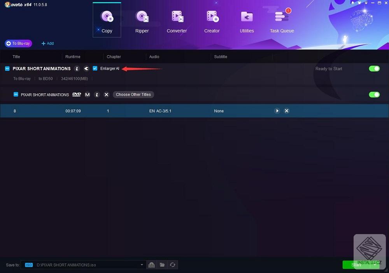Toggle the switch on the source title row

pyautogui.click(x=374, y=94)
